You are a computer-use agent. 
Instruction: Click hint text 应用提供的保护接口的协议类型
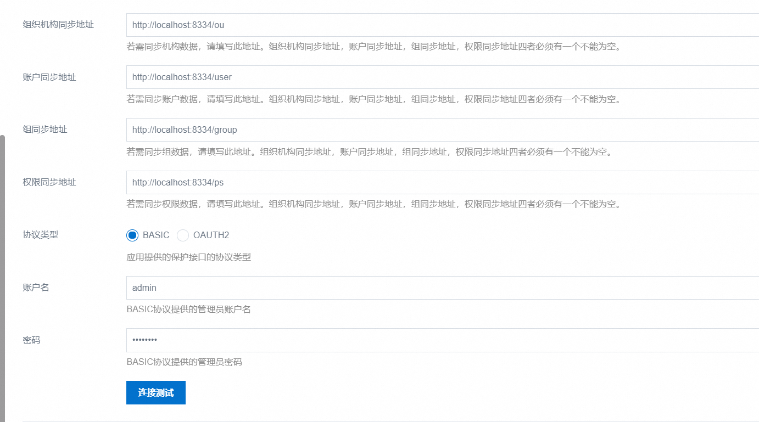pyautogui.click(x=188, y=257)
